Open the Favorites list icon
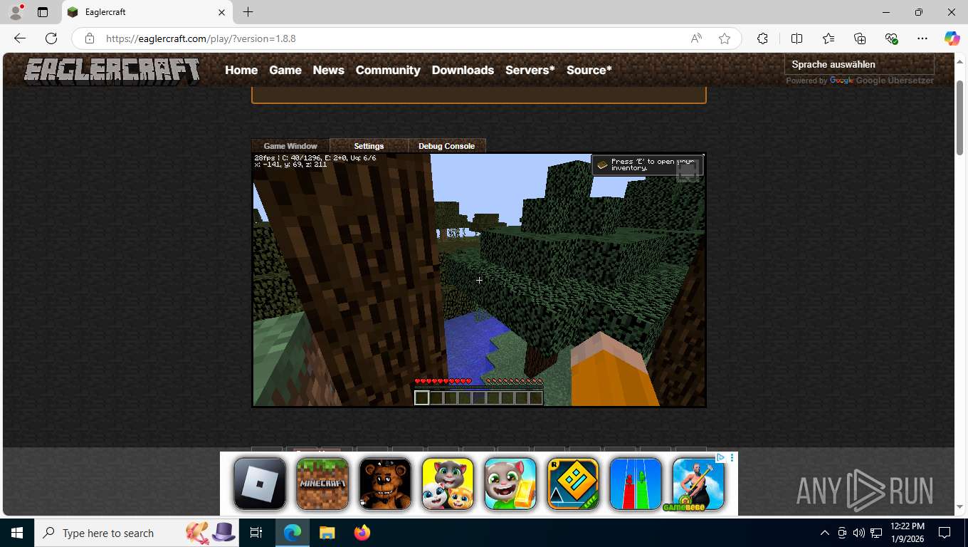The height and width of the screenshot is (547, 968). pos(828,38)
